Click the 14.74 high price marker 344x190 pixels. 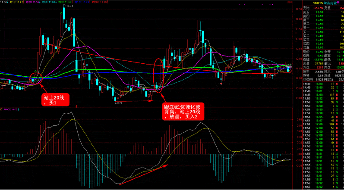(x=69, y=6)
